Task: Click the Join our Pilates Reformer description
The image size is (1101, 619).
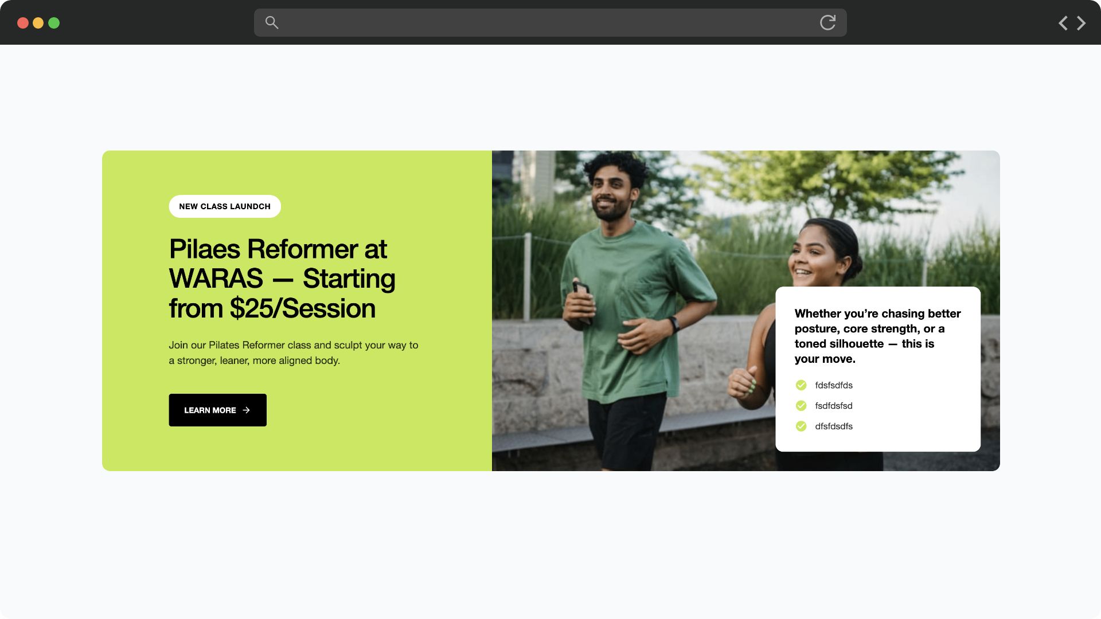Action: click(x=294, y=352)
